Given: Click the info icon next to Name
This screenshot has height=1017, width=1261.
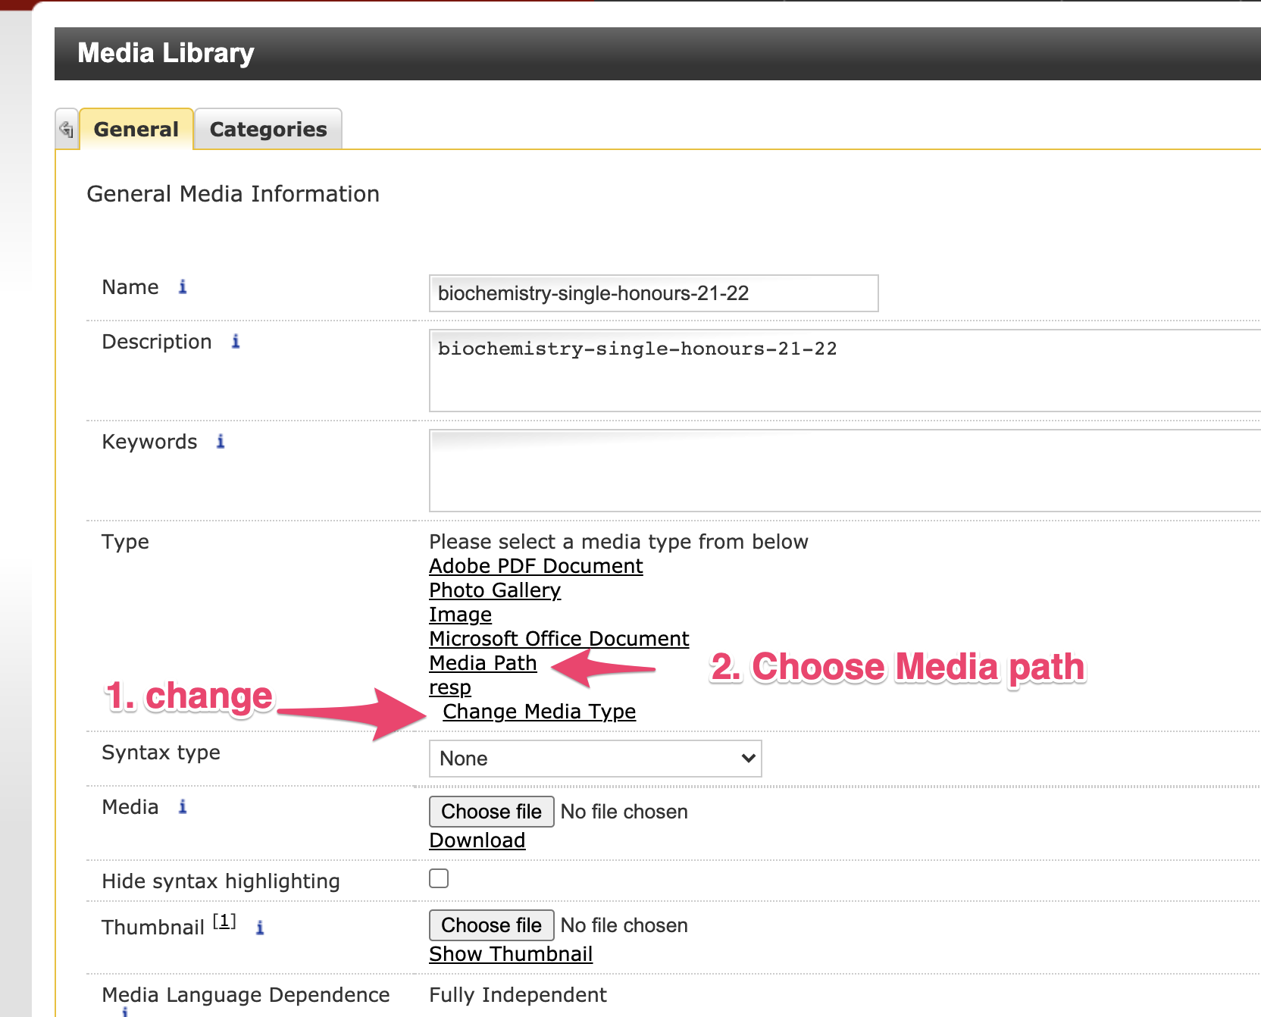Looking at the screenshot, I should (x=183, y=287).
